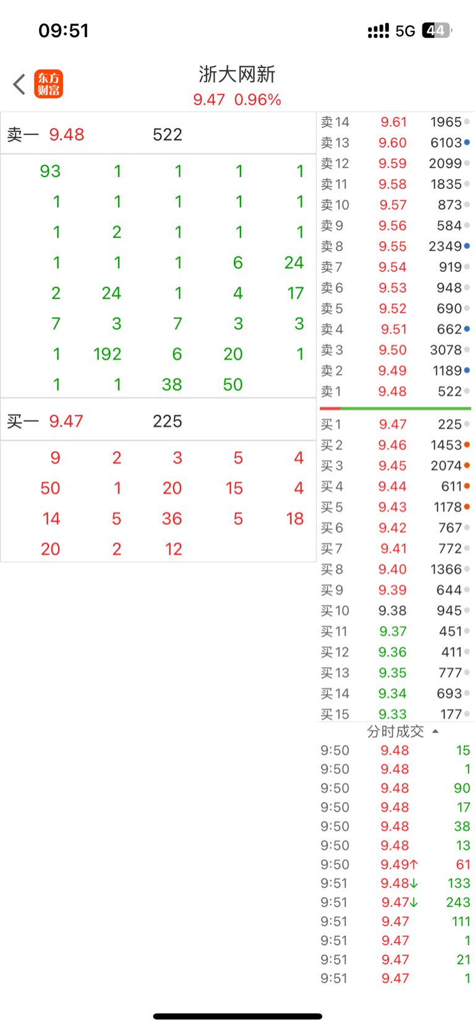Select the 买7 9.41 row
This screenshot has height=1030, width=475.
(x=396, y=549)
